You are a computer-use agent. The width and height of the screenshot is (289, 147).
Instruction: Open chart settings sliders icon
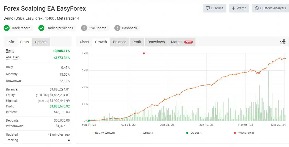pos(283,42)
